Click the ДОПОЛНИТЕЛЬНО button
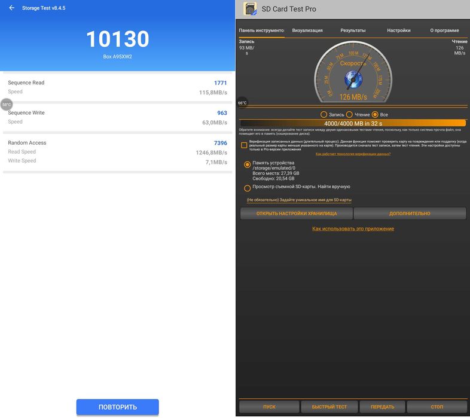The image size is (470, 418). tap(410, 213)
